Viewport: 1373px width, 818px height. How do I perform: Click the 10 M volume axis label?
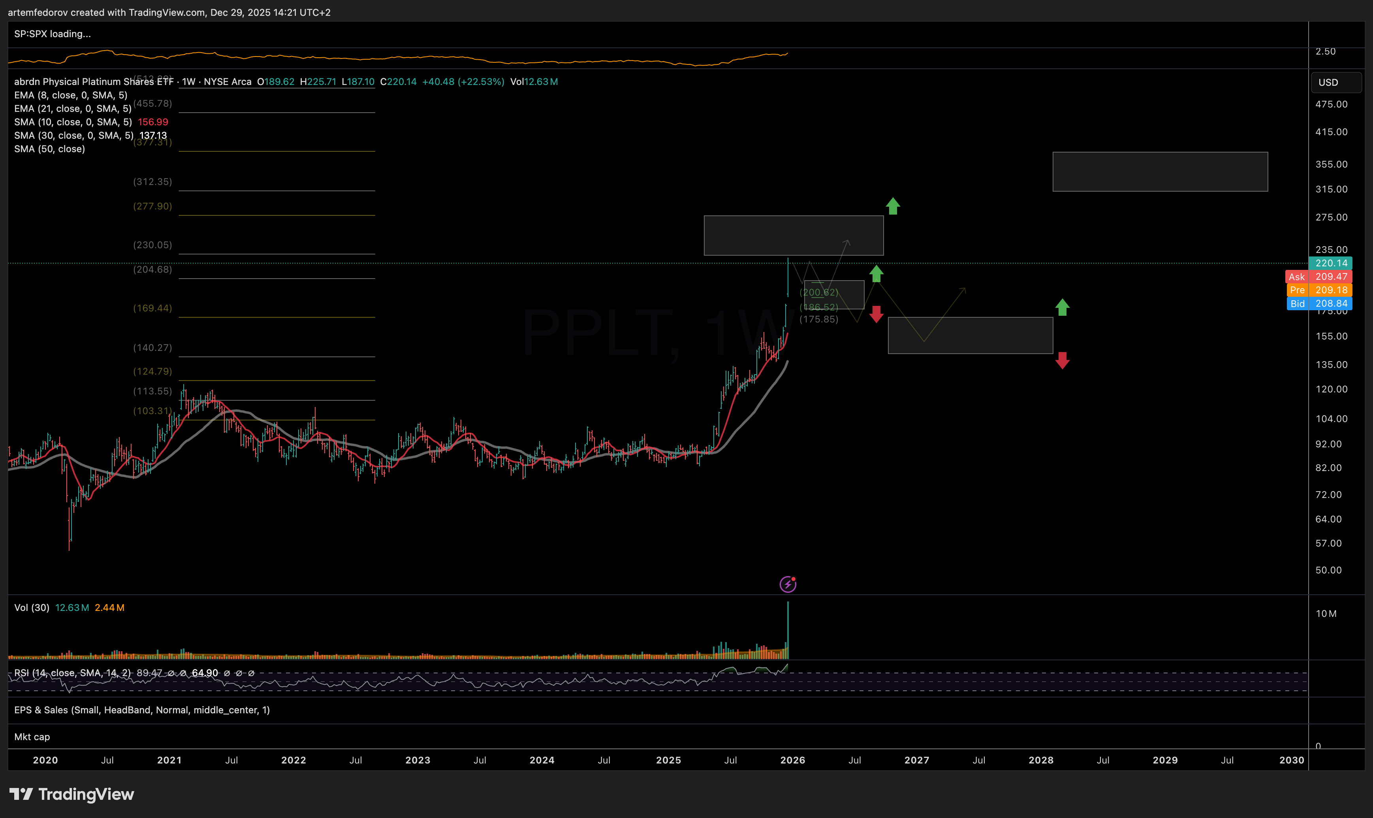1326,613
